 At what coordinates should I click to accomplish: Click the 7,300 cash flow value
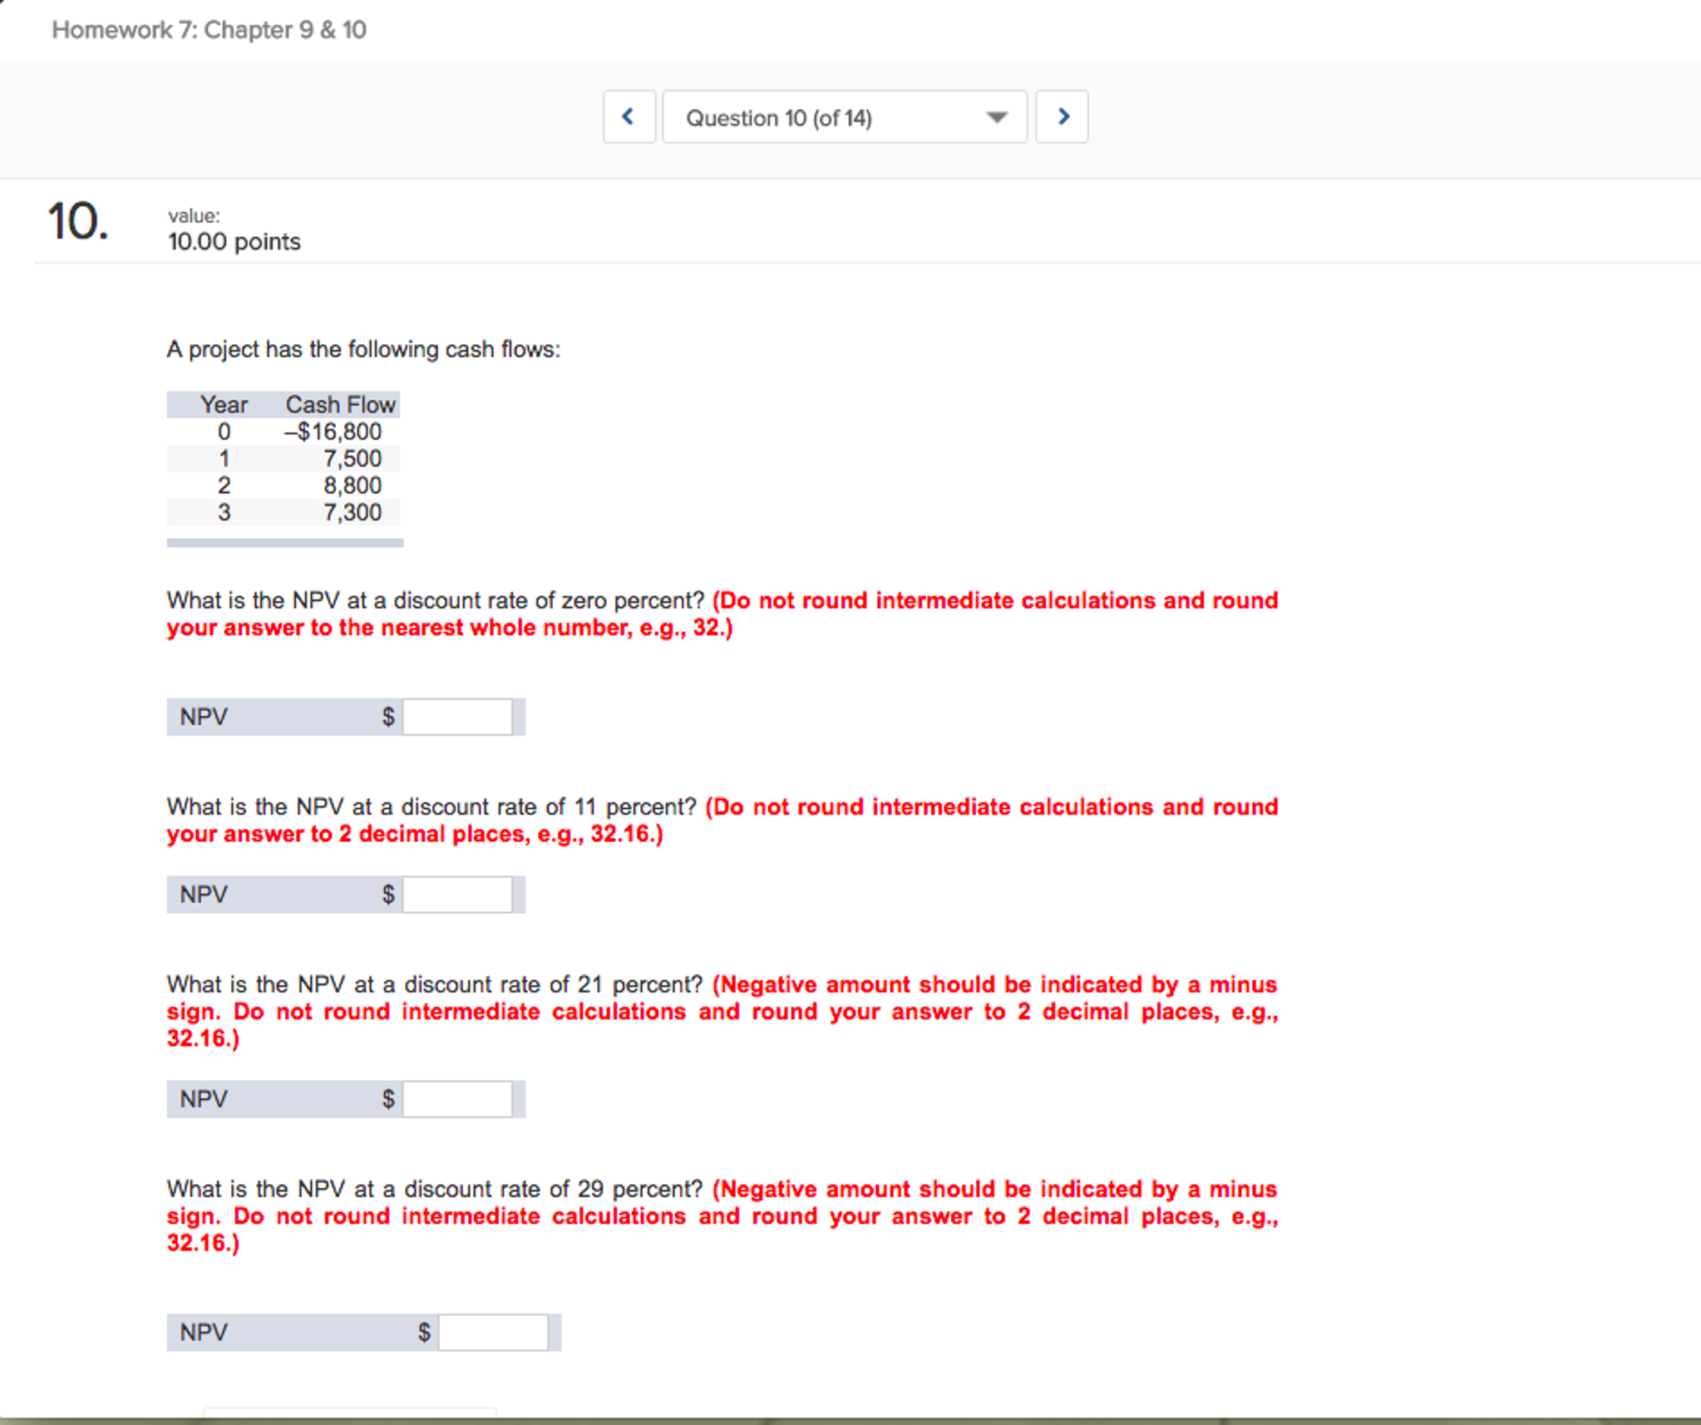tap(352, 512)
